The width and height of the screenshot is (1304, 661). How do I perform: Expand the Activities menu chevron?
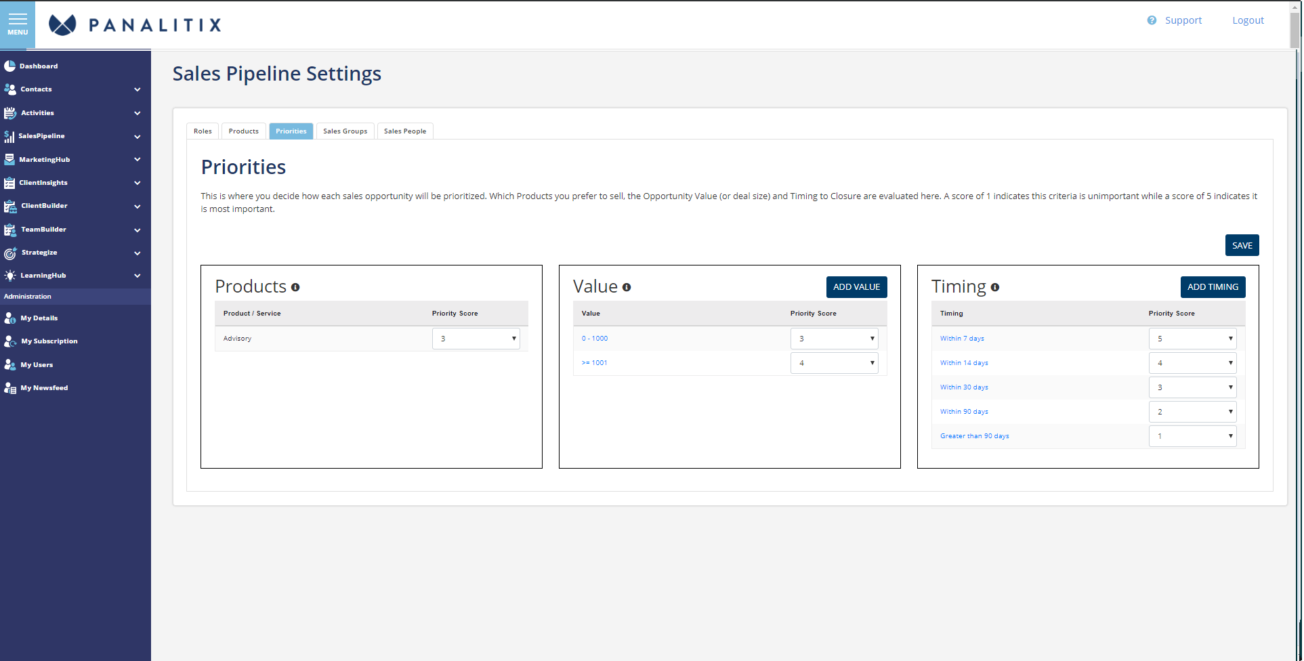138,113
